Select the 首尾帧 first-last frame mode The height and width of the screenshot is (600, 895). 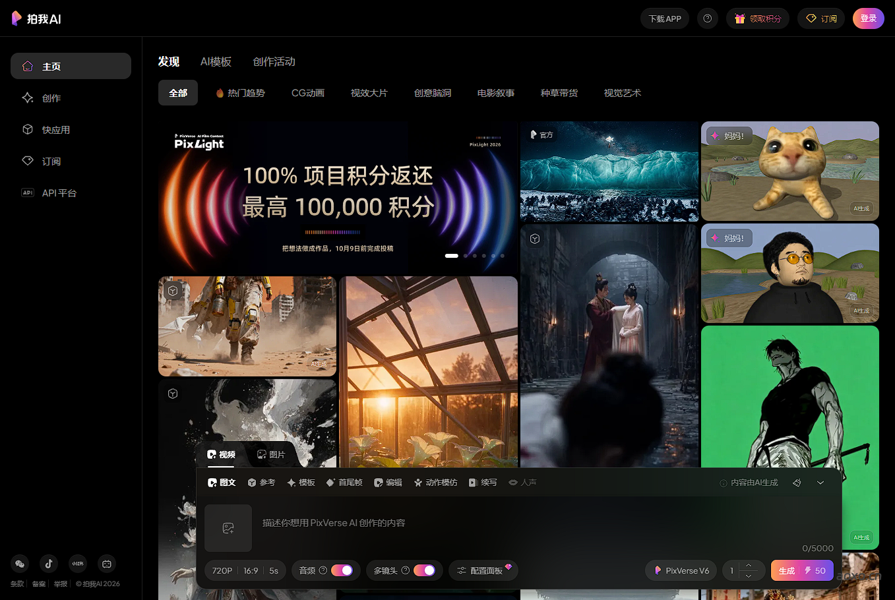(344, 483)
